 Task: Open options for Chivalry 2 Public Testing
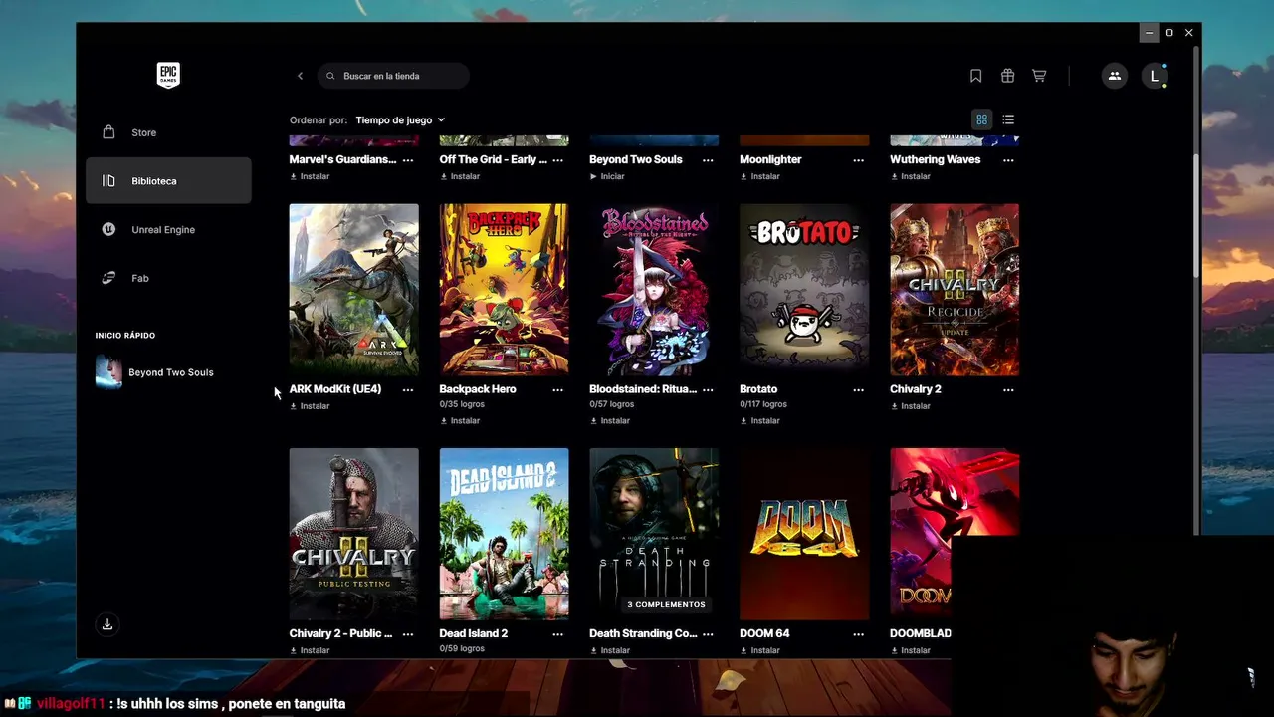(x=408, y=633)
